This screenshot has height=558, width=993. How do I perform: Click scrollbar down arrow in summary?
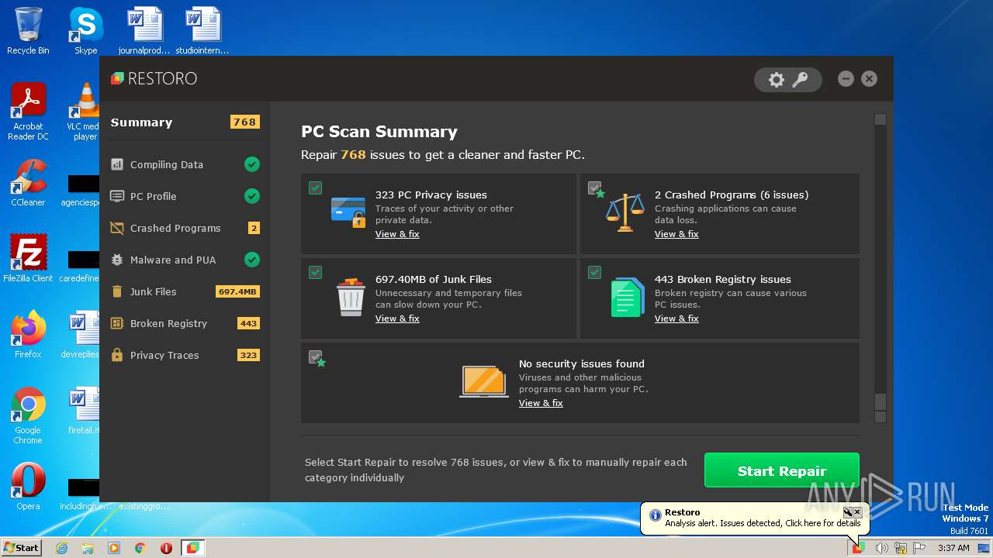(880, 417)
